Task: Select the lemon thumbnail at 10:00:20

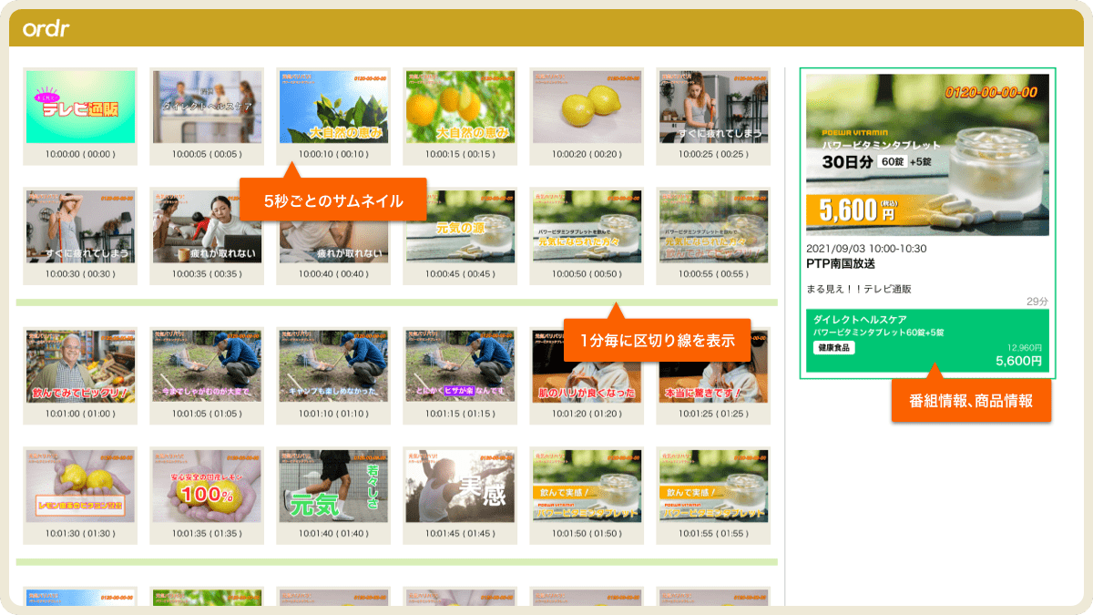Action: (x=587, y=108)
